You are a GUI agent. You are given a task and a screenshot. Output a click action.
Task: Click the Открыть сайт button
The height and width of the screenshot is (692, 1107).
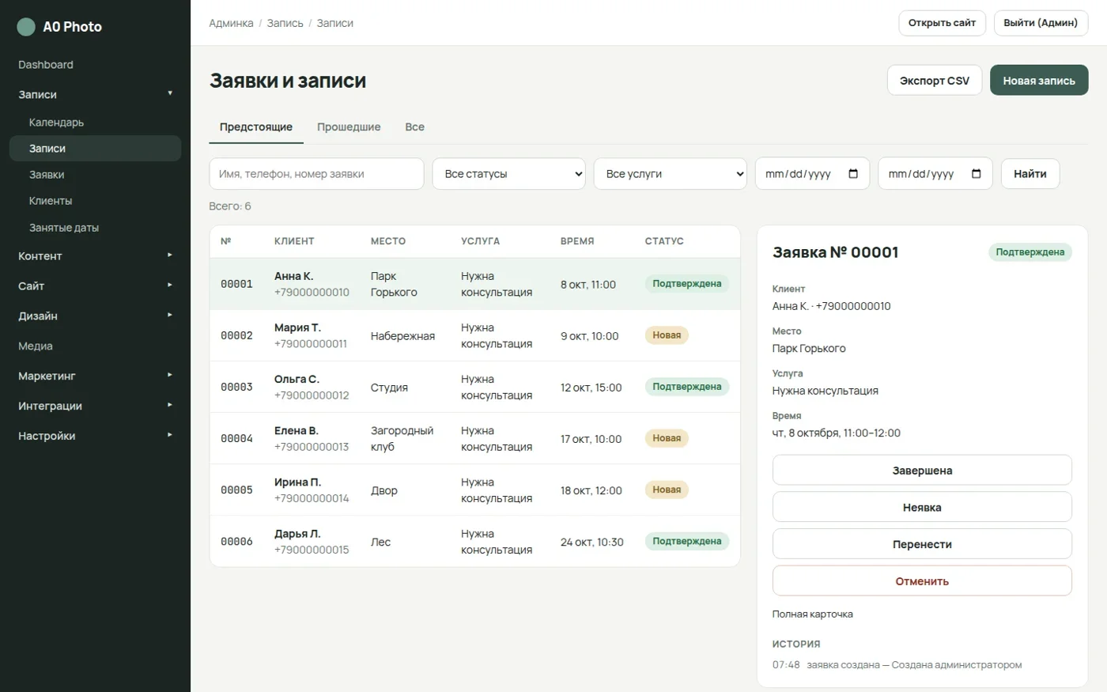click(x=942, y=23)
